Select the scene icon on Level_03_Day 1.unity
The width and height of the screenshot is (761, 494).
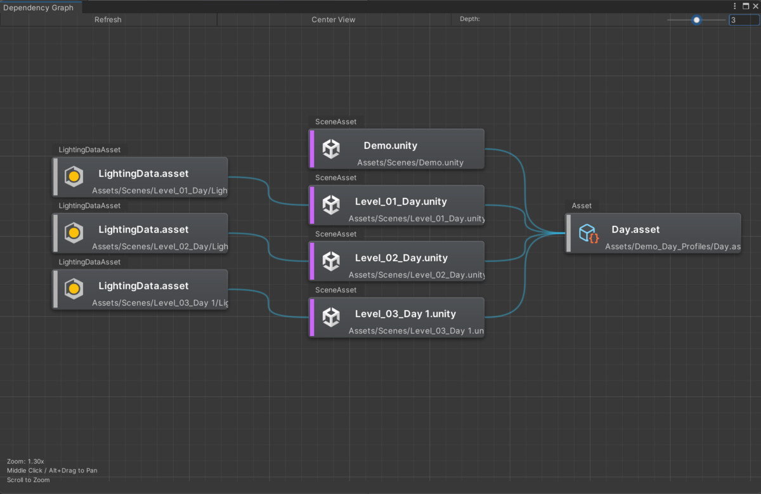pos(331,317)
